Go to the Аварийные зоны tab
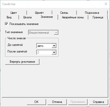The width and height of the screenshot is (110, 107). coord(73,17)
